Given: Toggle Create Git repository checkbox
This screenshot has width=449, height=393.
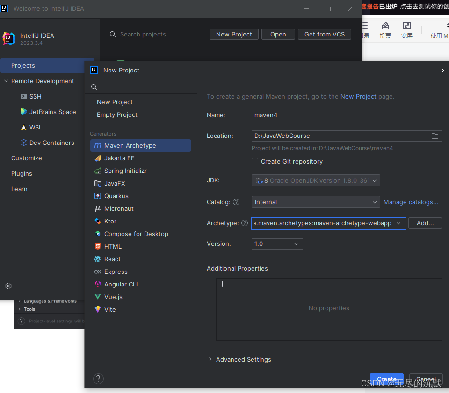Looking at the screenshot, I should point(255,161).
